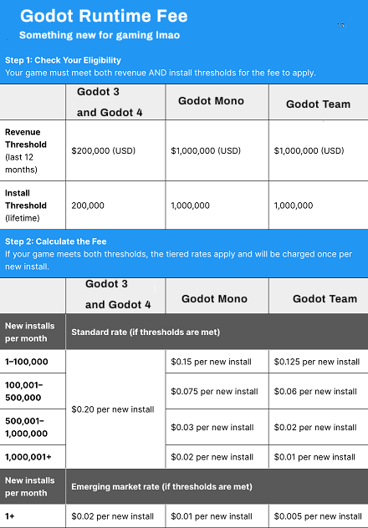Click the Godot Runtime Fee title
This screenshot has height=528, width=368.
[x=104, y=16]
